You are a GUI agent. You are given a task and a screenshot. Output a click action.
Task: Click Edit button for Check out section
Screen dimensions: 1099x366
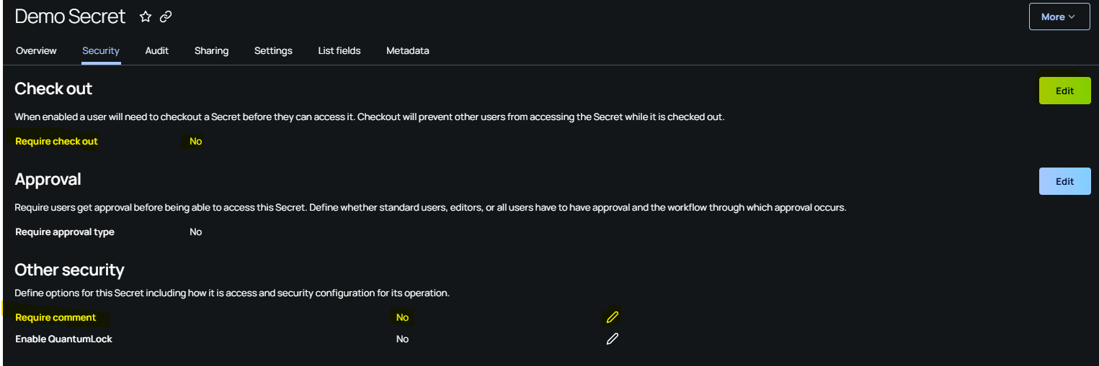tap(1065, 91)
